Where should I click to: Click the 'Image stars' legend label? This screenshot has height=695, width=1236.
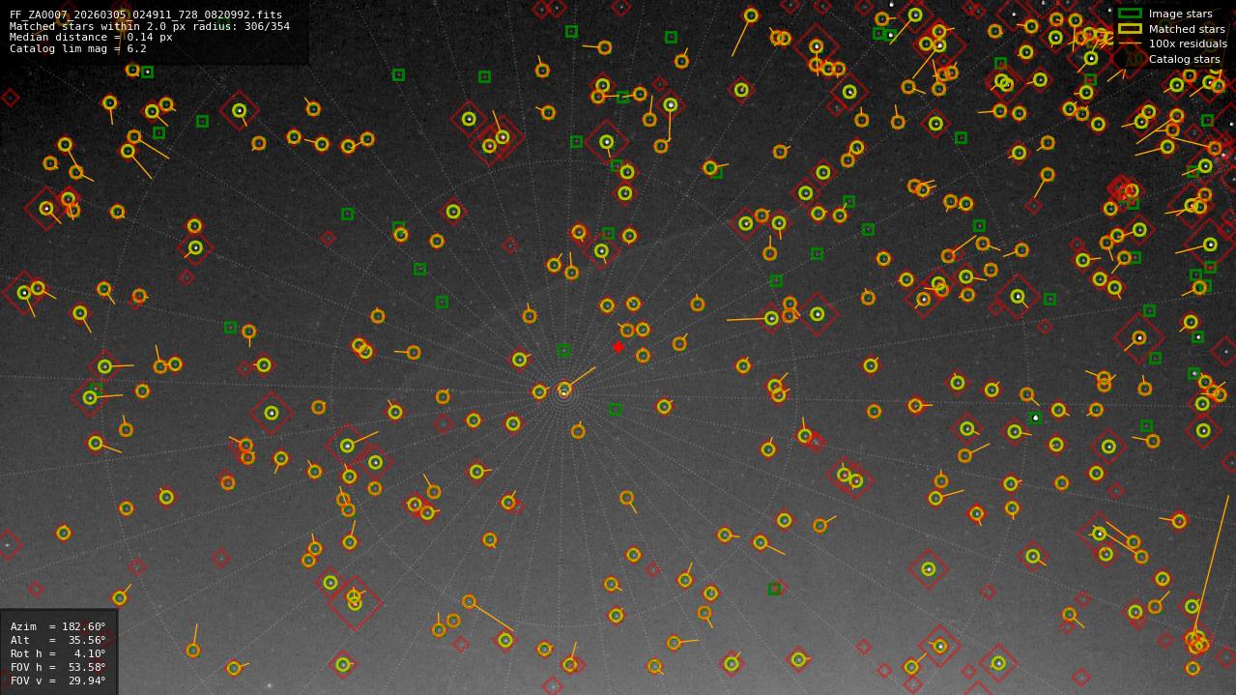(x=1180, y=14)
